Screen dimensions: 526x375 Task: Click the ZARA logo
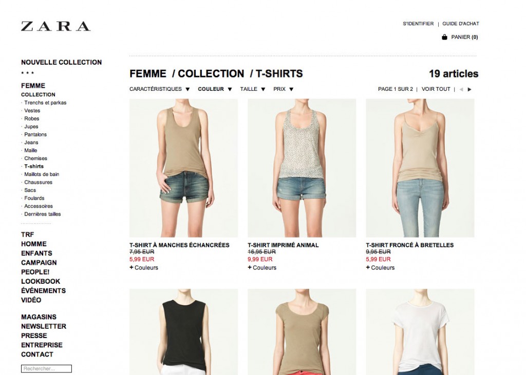click(x=55, y=26)
